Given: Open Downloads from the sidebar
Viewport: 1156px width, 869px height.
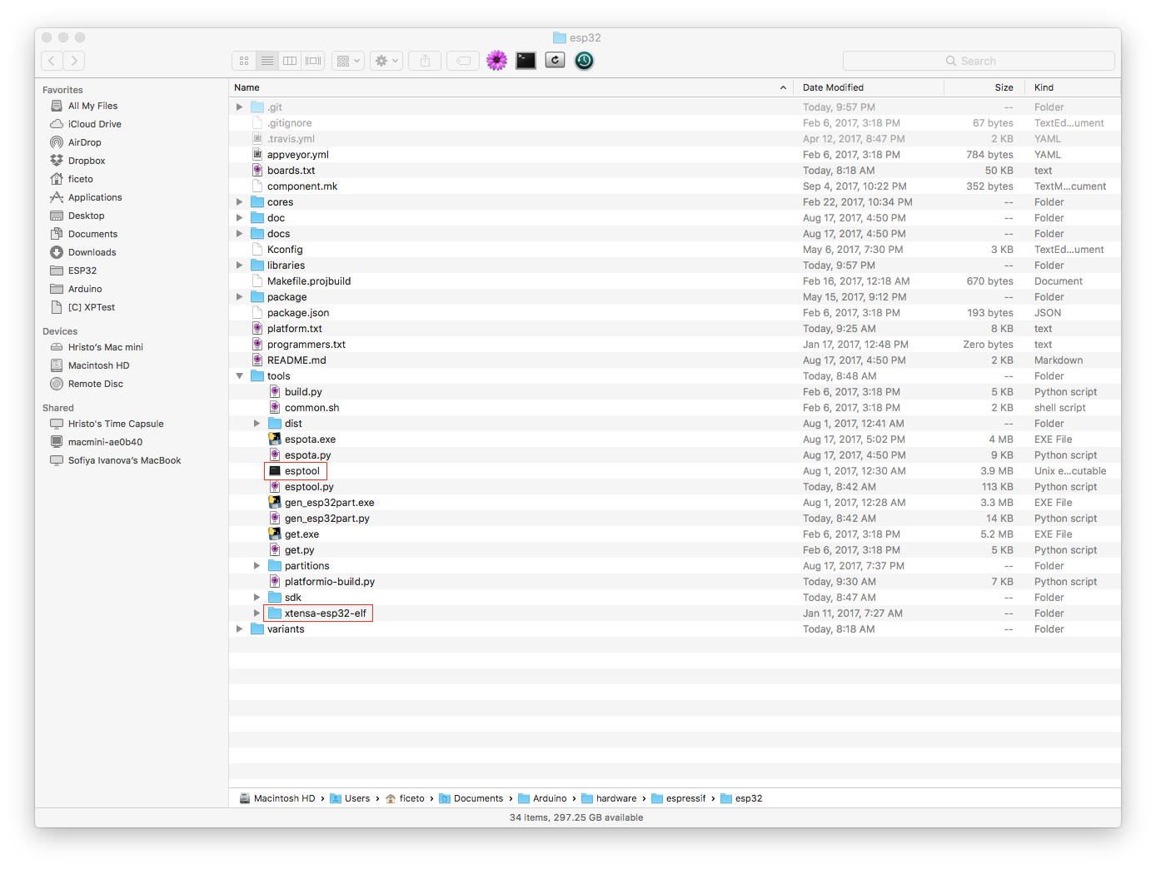Looking at the screenshot, I should click(x=92, y=251).
